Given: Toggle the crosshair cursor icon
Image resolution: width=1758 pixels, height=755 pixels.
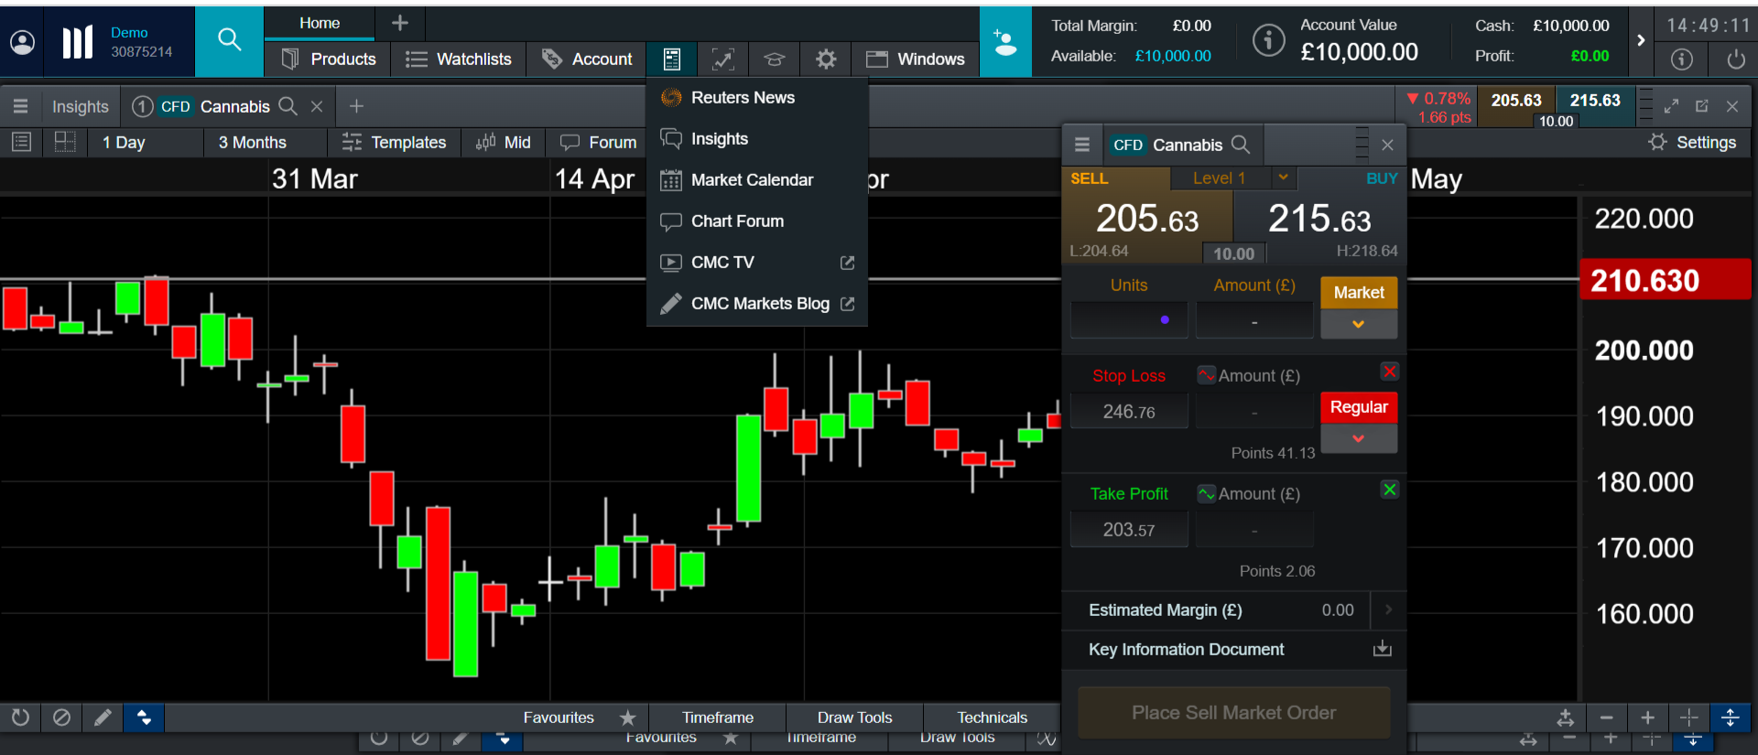Looking at the screenshot, I should pyautogui.click(x=1688, y=717).
